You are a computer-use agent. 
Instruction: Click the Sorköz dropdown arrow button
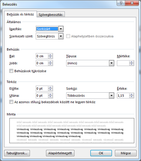coord(112,95)
